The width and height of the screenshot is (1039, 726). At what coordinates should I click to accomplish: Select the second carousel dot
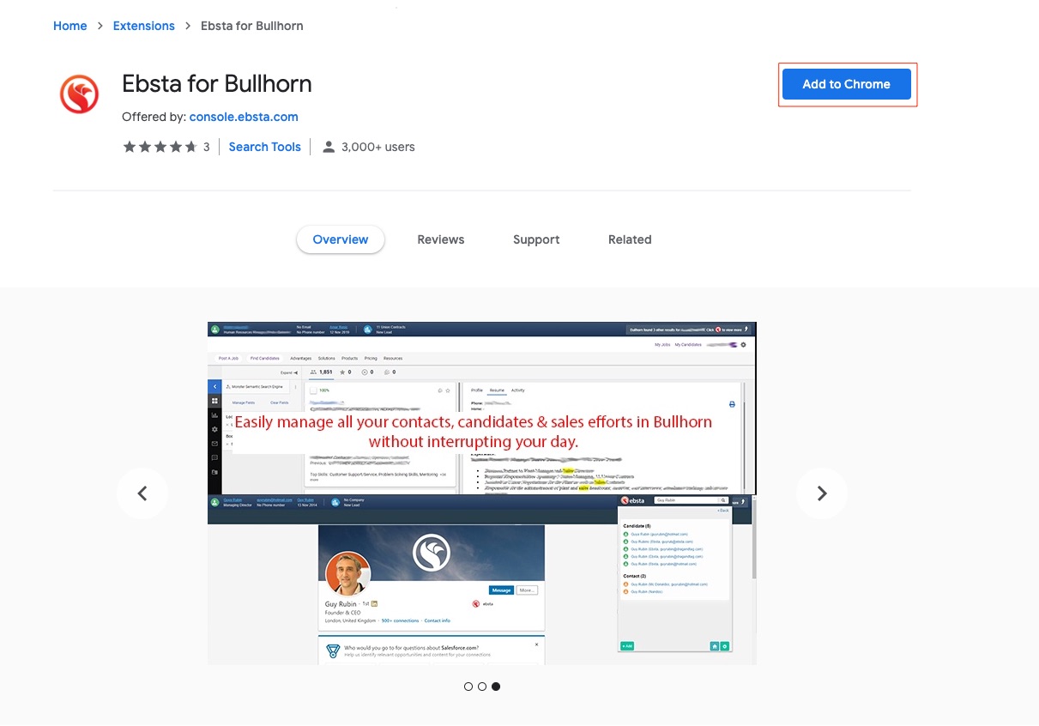[x=482, y=687]
